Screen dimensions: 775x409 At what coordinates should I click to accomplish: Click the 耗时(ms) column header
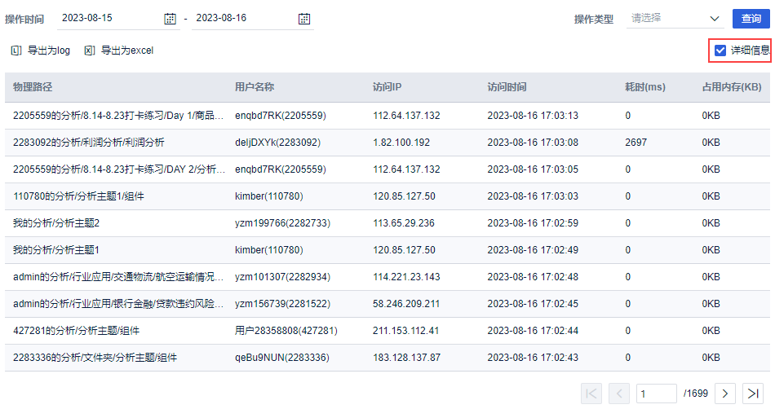coord(645,87)
